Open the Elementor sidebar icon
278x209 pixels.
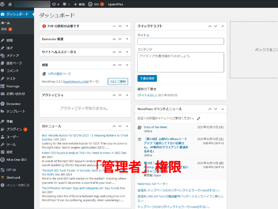3,104
